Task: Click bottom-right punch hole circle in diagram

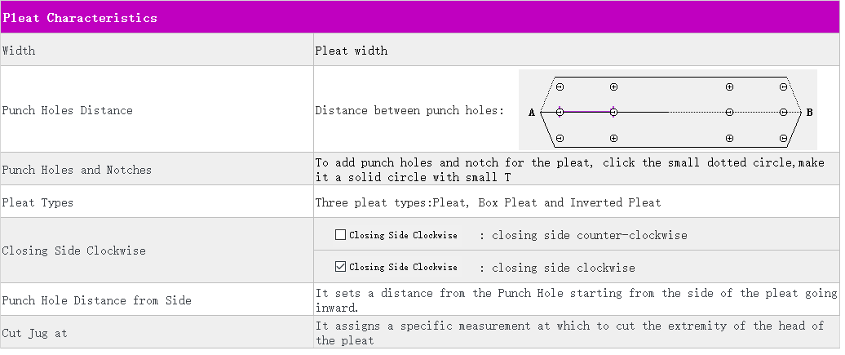Action: click(783, 138)
